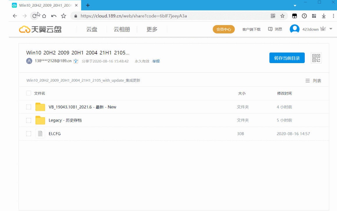
Task: Open the browser three-dot menu
Action: tap(333, 16)
